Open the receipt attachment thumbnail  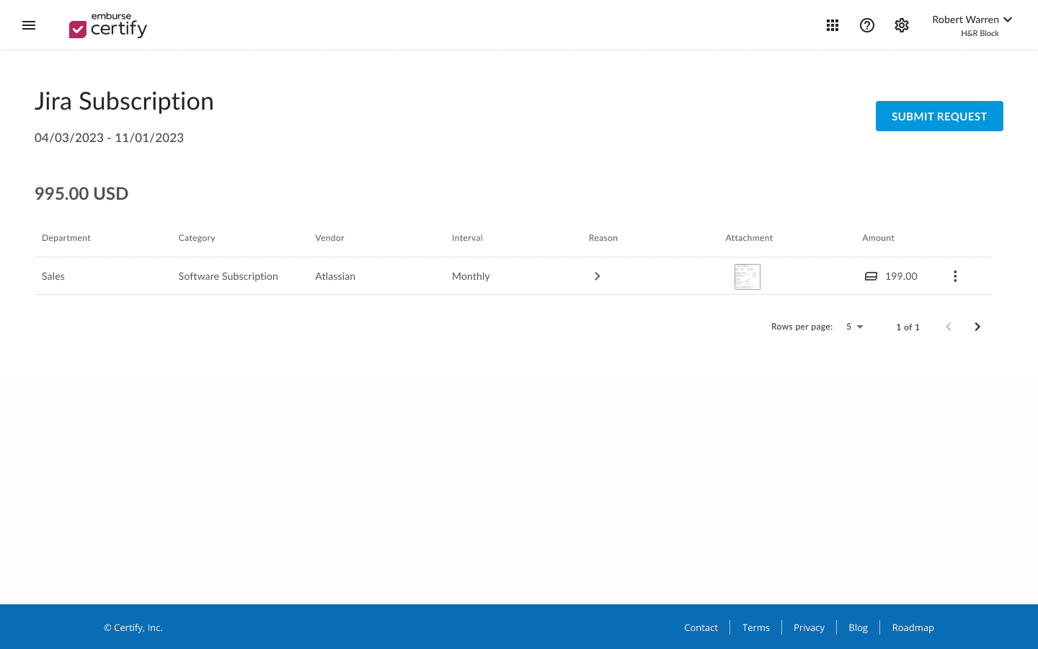coord(748,276)
